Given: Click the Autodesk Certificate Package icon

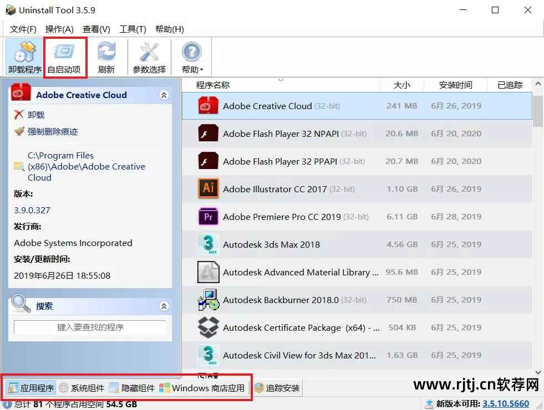Looking at the screenshot, I should click(208, 327).
